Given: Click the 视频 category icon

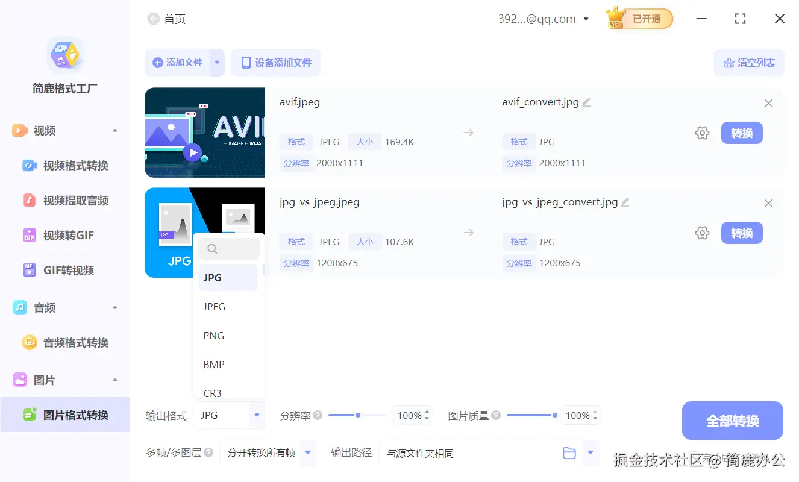Looking at the screenshot, I should point(20,131).
